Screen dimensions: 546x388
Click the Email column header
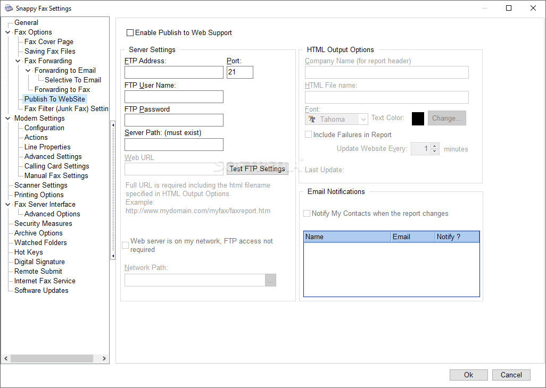pos(413,237)
